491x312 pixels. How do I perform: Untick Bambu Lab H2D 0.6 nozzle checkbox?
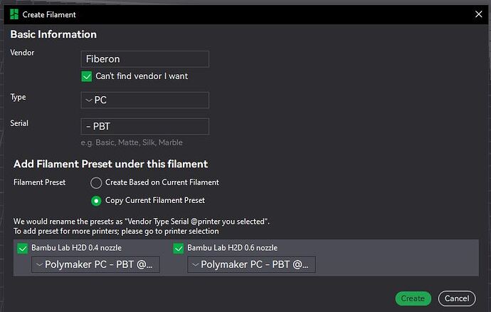coord(179,249)
